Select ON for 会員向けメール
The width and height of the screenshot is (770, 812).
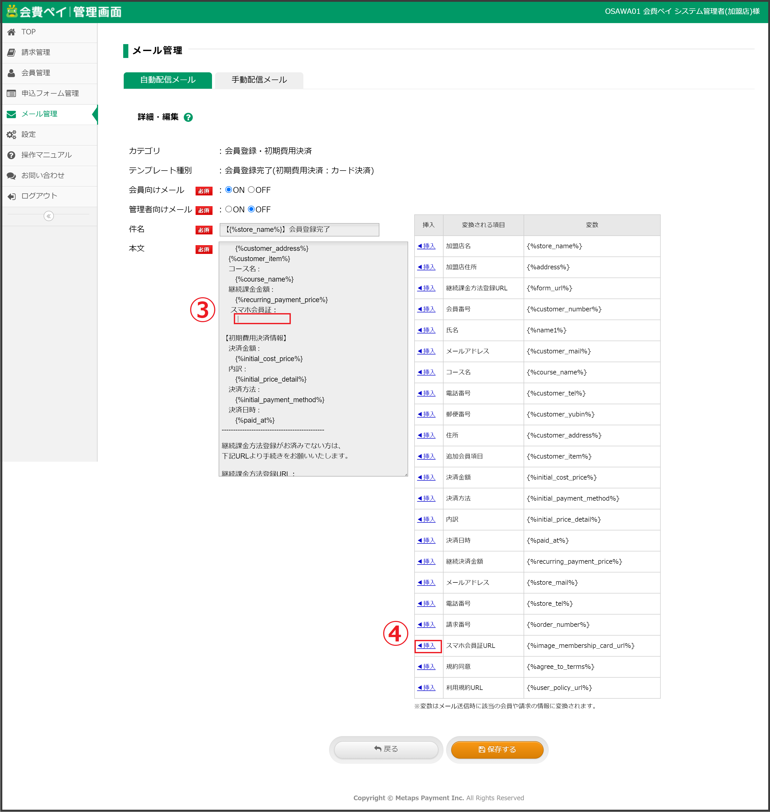(x=229, y=190)
